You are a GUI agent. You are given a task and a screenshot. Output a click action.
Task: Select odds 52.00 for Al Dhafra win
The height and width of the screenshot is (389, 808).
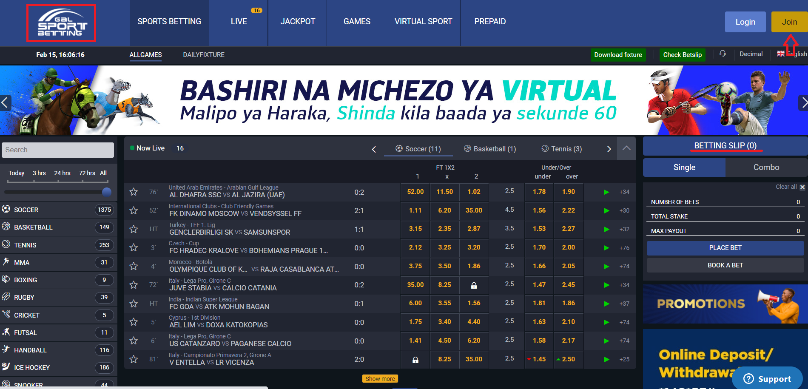click(x=415, y=192)
